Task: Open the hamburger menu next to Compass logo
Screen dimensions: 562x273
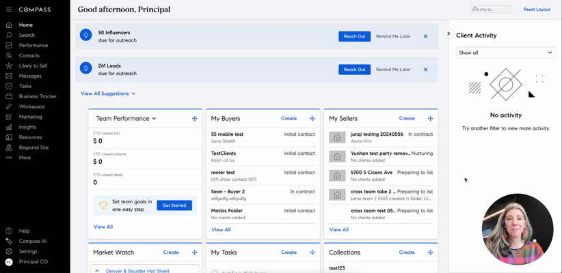Action: tap(9, 10)
